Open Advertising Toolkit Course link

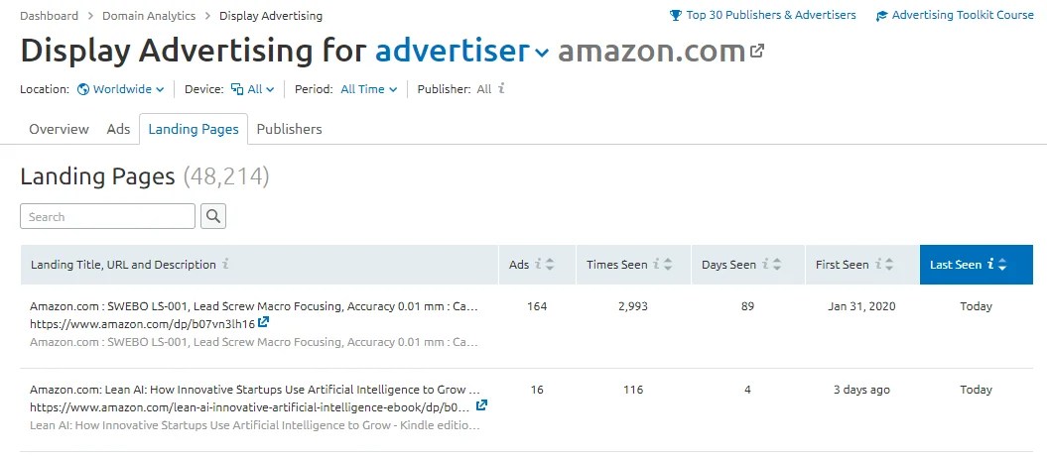(955, 15)
